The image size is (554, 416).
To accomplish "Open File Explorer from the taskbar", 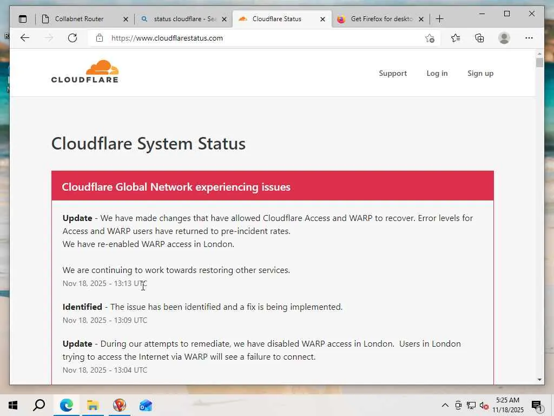I will point(93,405).
